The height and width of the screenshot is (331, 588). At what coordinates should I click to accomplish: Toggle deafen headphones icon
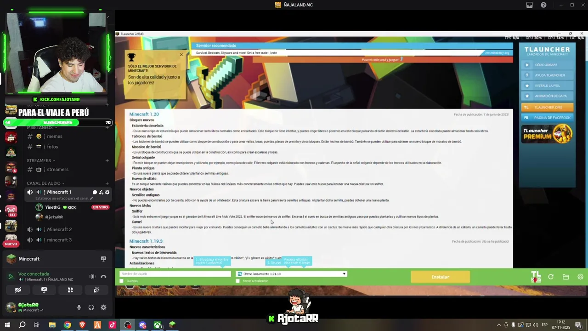91,308
